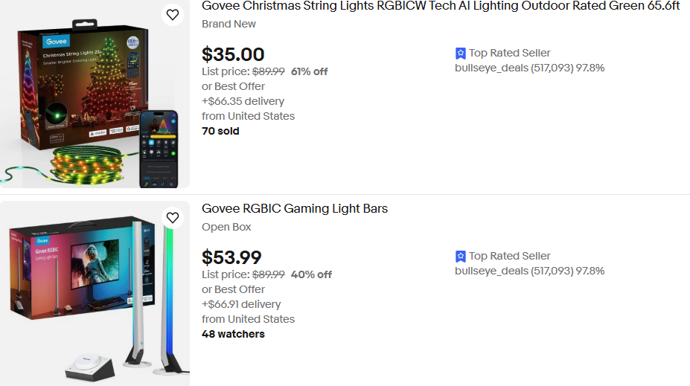
Task: Click the +$66.35 delivery text
Action: [x=243, y=101]
